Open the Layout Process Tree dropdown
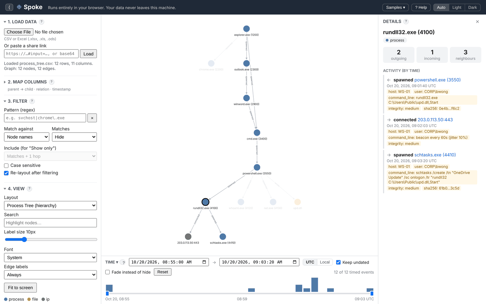 (50, 206)
